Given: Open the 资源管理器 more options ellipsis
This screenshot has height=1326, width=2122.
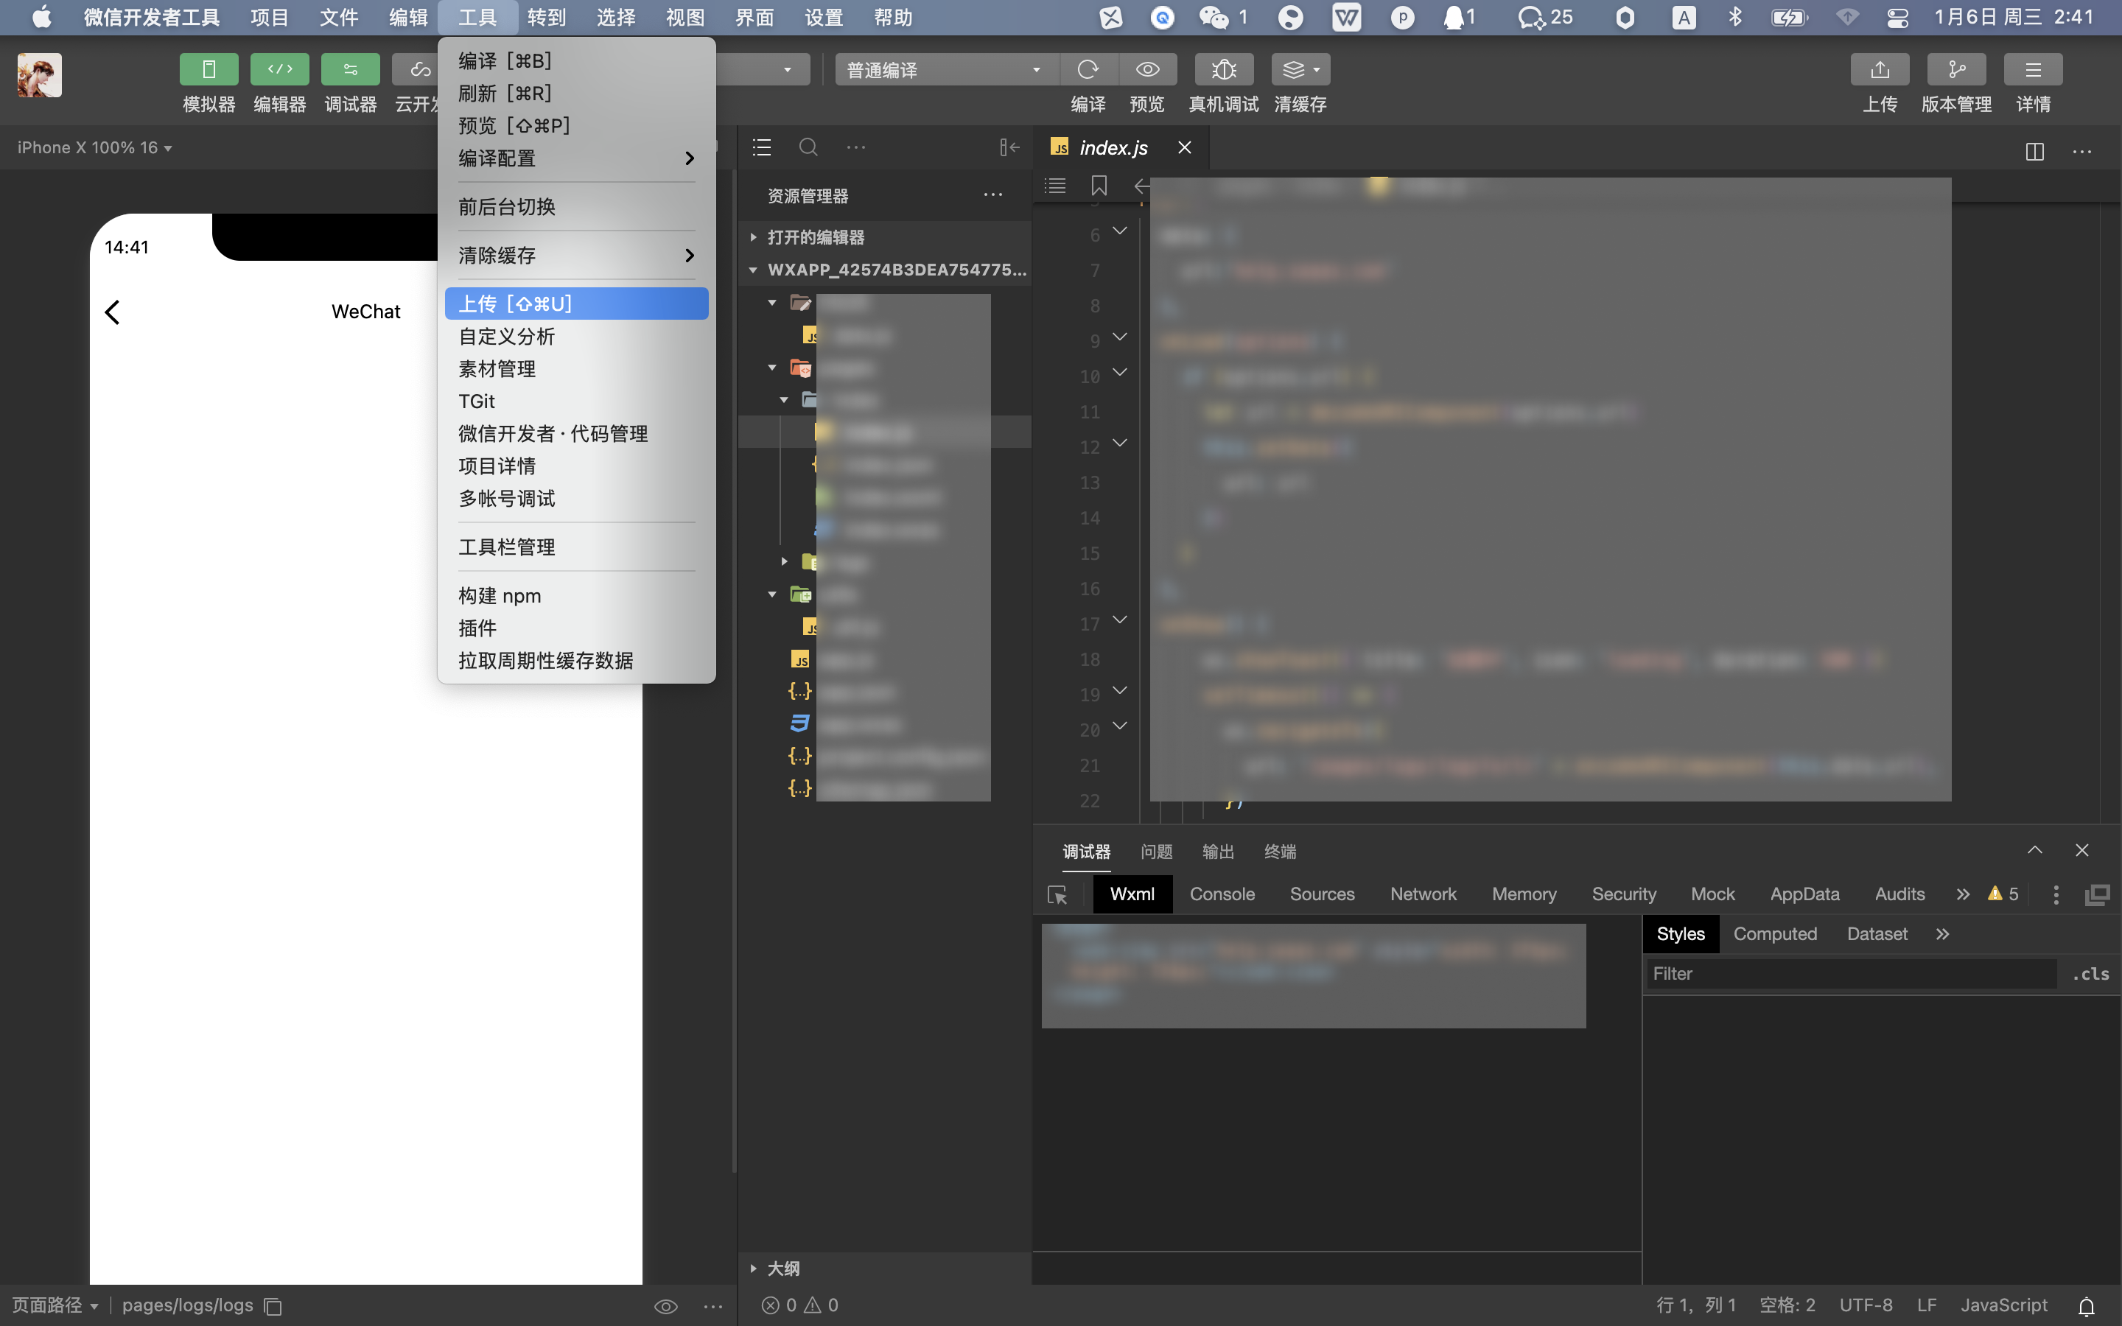Looking at the screenshot, I should (x=992, y=194).
